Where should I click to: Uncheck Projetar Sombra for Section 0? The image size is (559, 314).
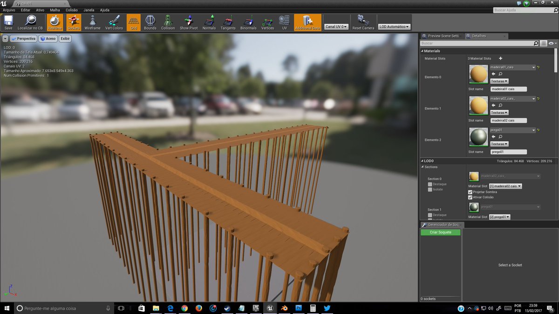click(x=470, y=192)
